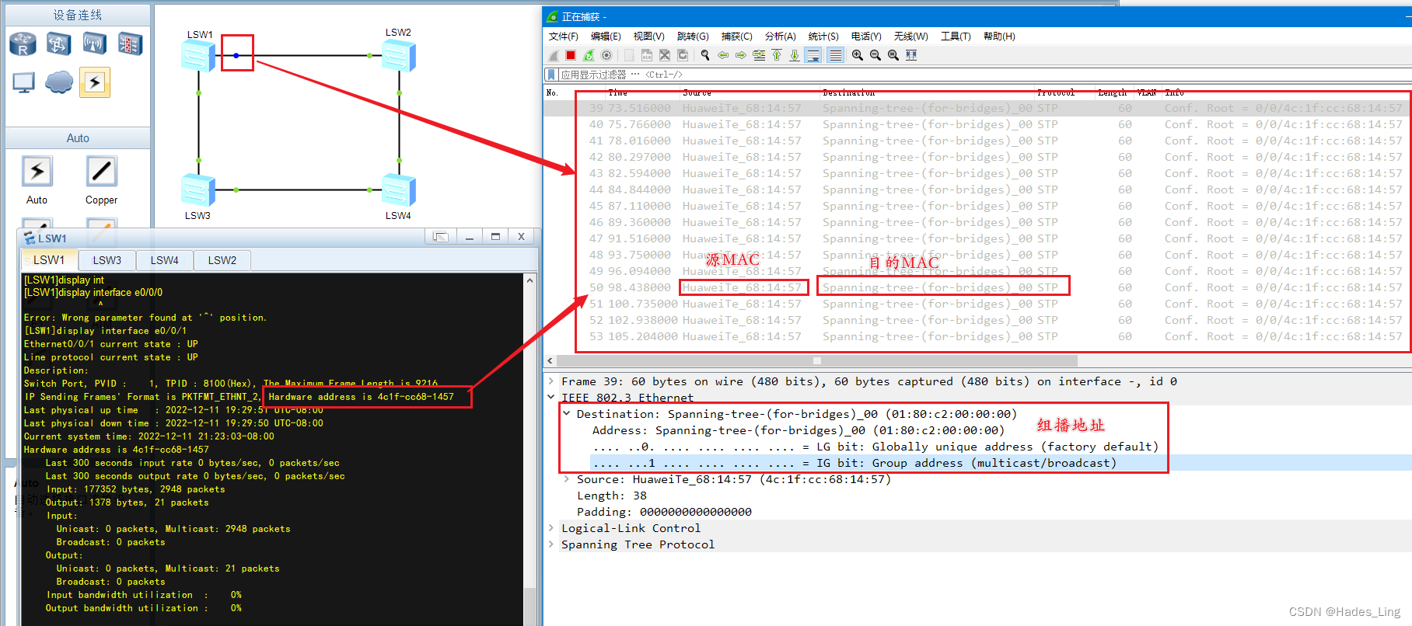
Task: Click the LSW1 window restore-layout button
Action: (x=440, y=237)
